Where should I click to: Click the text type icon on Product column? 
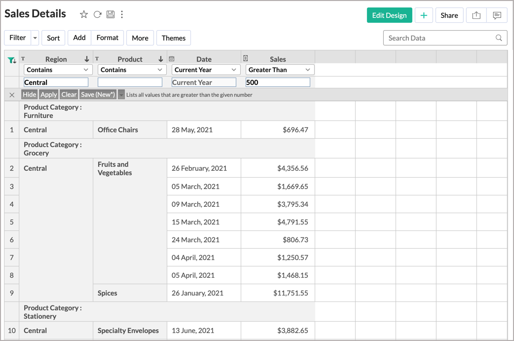point(97,59)
